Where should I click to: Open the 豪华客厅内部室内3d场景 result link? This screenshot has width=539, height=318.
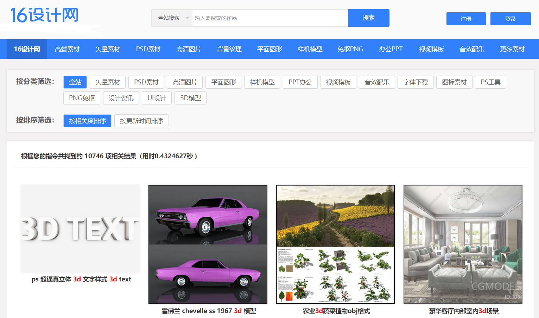(463, 311)
